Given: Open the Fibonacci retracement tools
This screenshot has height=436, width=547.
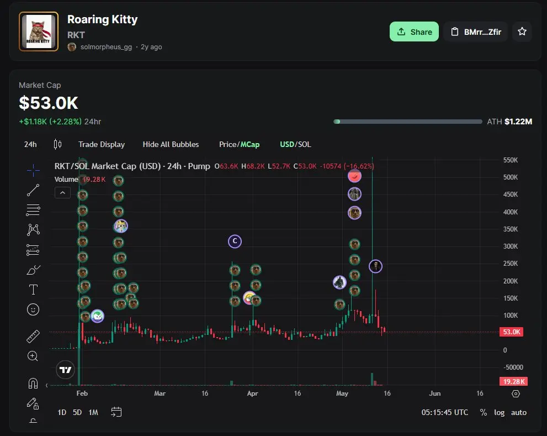Looking at the screenshot, I should (x=33, y=210).
